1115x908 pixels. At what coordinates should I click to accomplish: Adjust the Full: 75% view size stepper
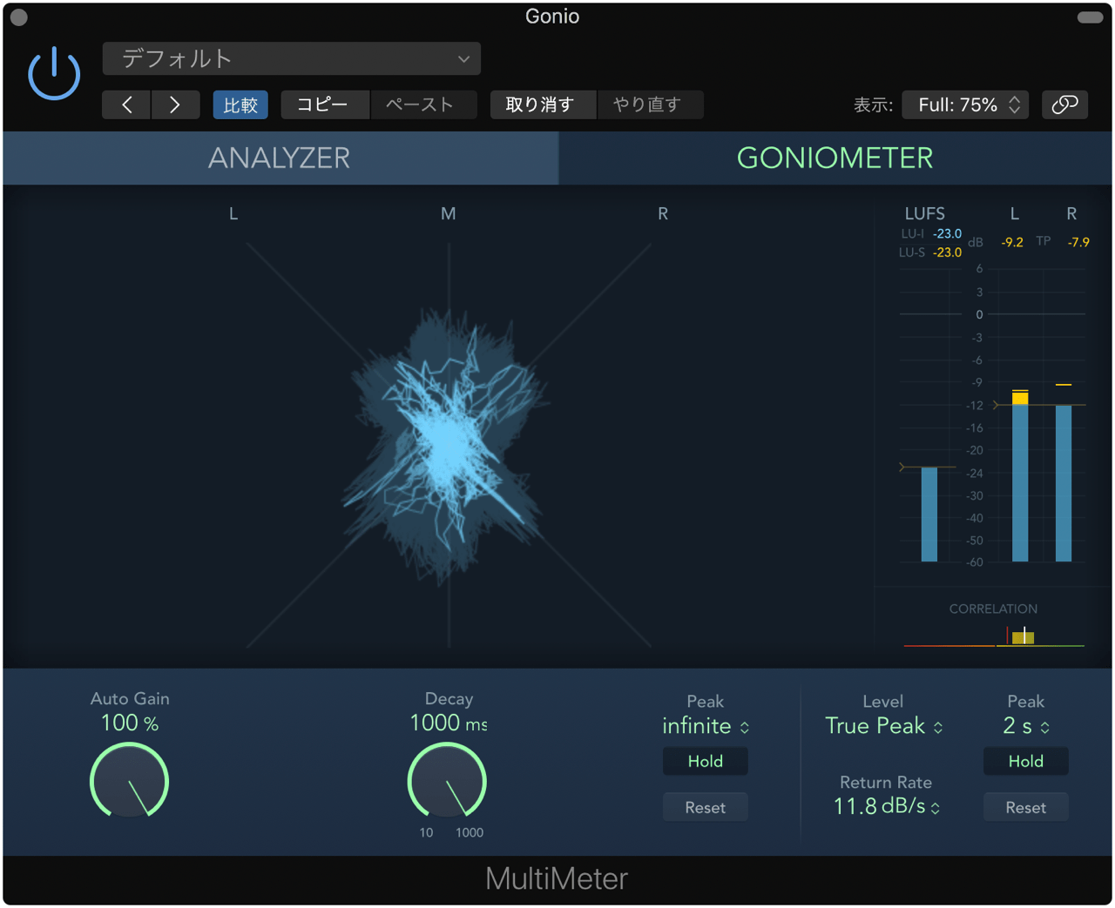(965, 103)
